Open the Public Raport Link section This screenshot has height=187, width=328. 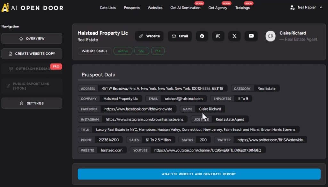[32, 86]
